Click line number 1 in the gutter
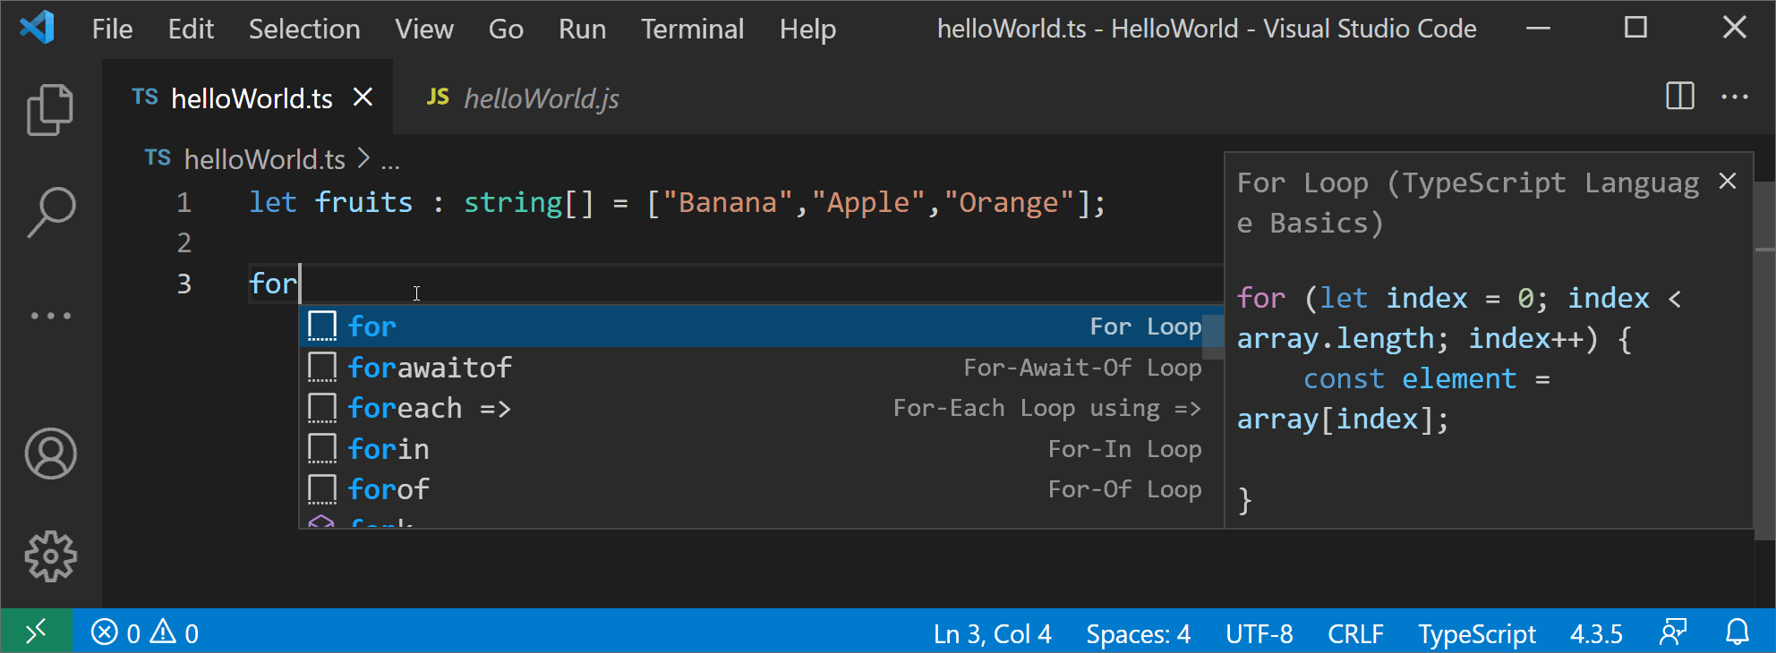Image resolution: width=1776 pixels, height=653 pixels. [184, 202]
